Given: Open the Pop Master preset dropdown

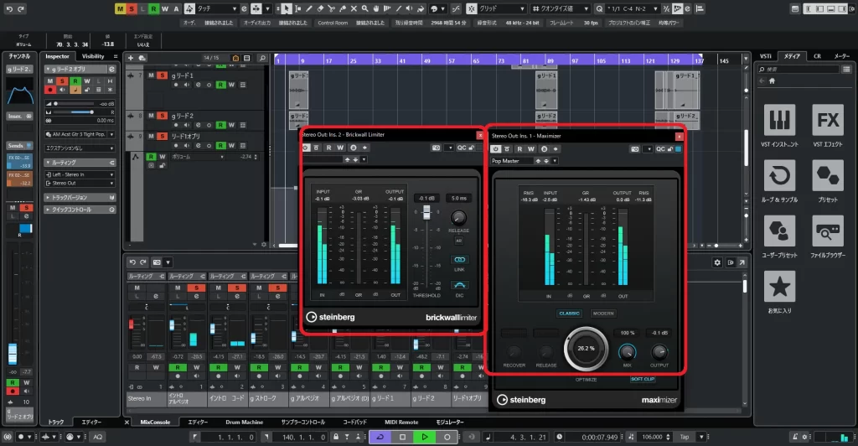Looking at the screenshot, I should point(521,161).
